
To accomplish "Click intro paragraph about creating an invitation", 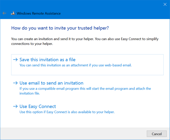I will (x=85, y=41).
